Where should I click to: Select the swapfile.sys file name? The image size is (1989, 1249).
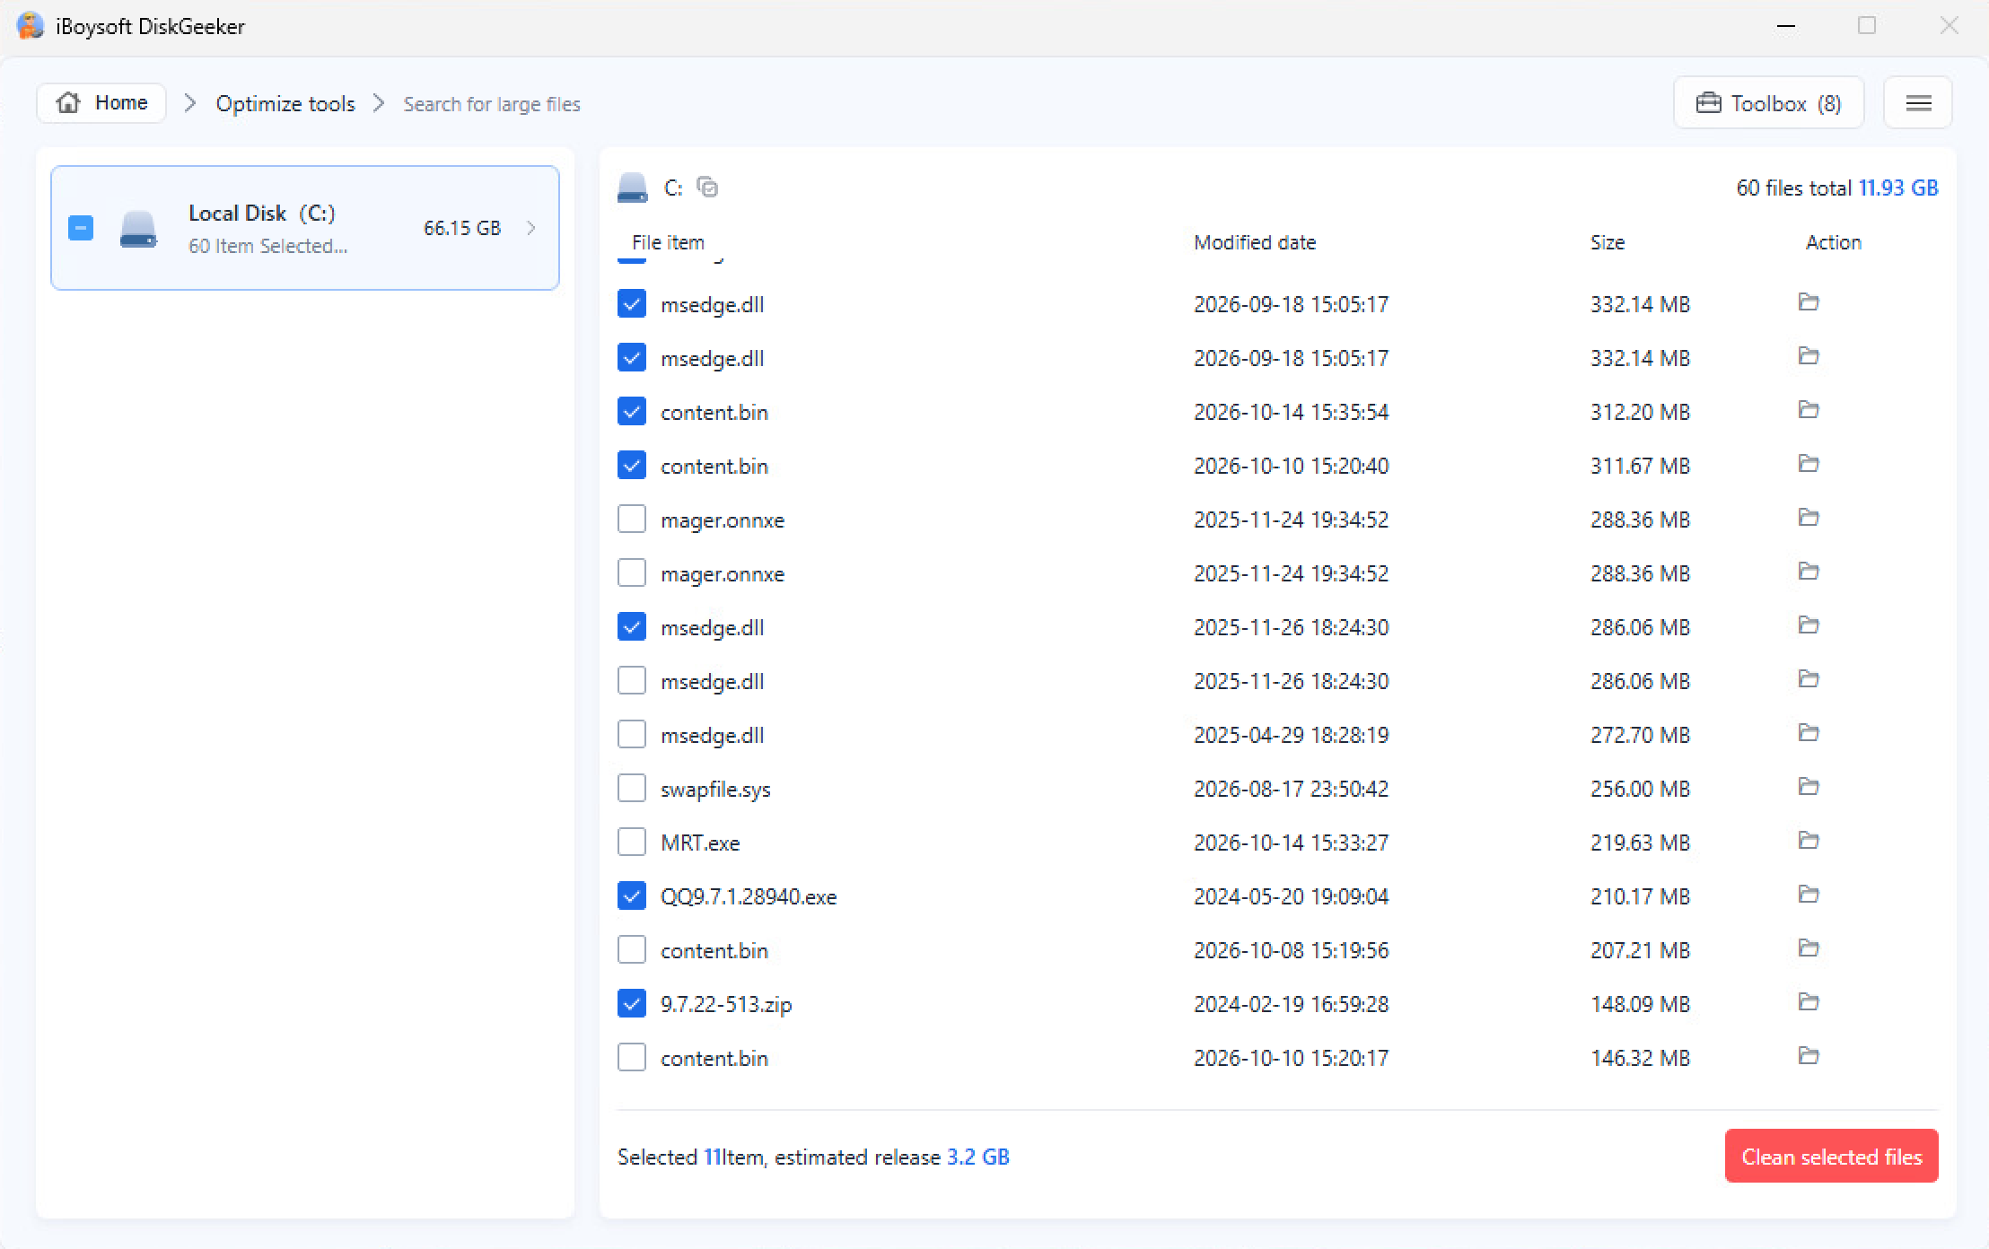(x=715, y=790)
